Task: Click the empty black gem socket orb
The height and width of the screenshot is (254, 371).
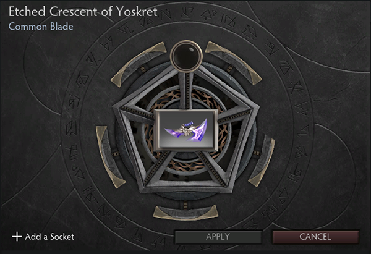Action: pyautogui.click(x=186, y=56)
